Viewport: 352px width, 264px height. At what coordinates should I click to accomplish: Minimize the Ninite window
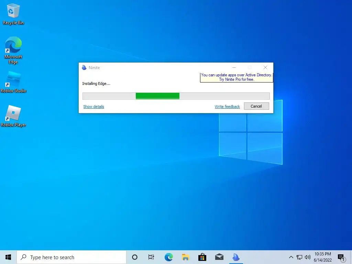coord(234,67)
